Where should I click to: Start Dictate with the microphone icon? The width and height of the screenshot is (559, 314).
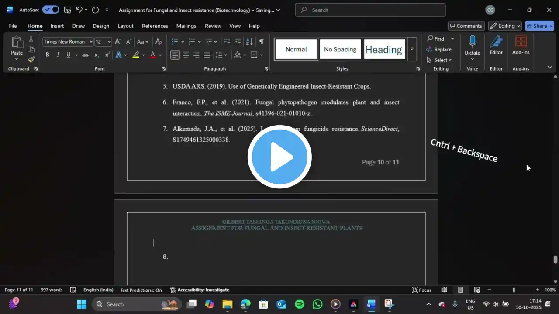(472, 42)
